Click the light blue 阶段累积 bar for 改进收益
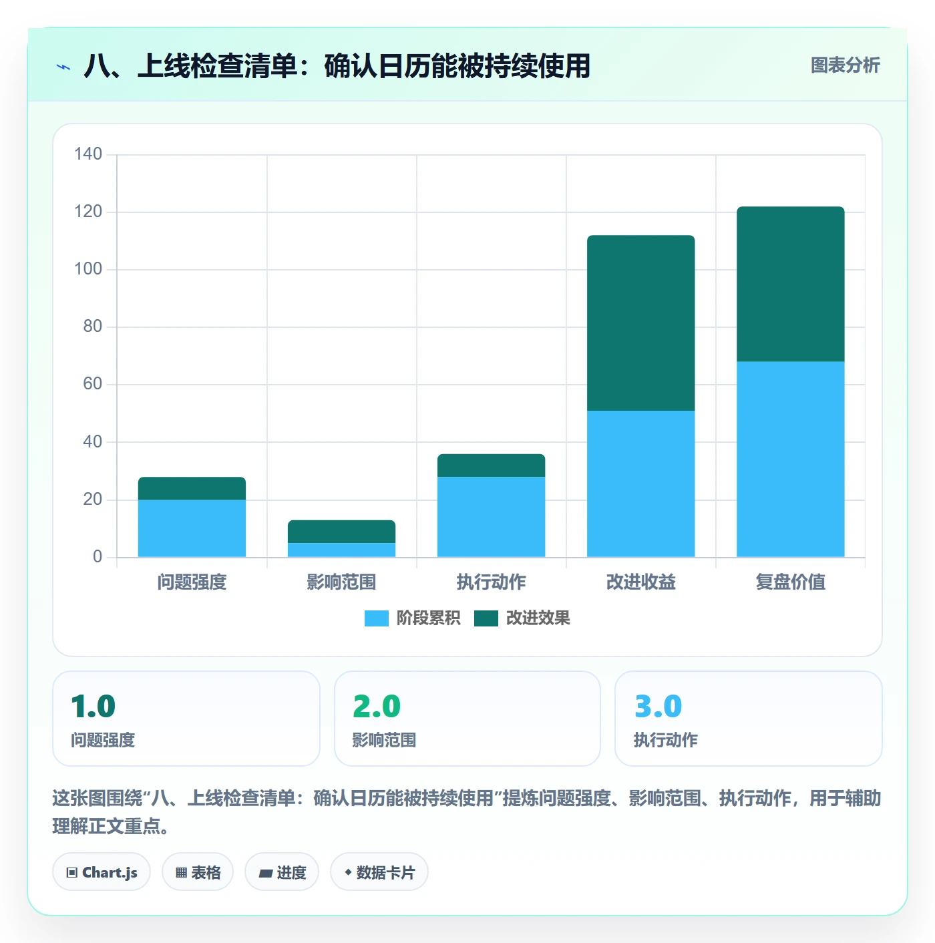Image resolution: width=935 pixels, height=943 pixels. coord(641,484)
